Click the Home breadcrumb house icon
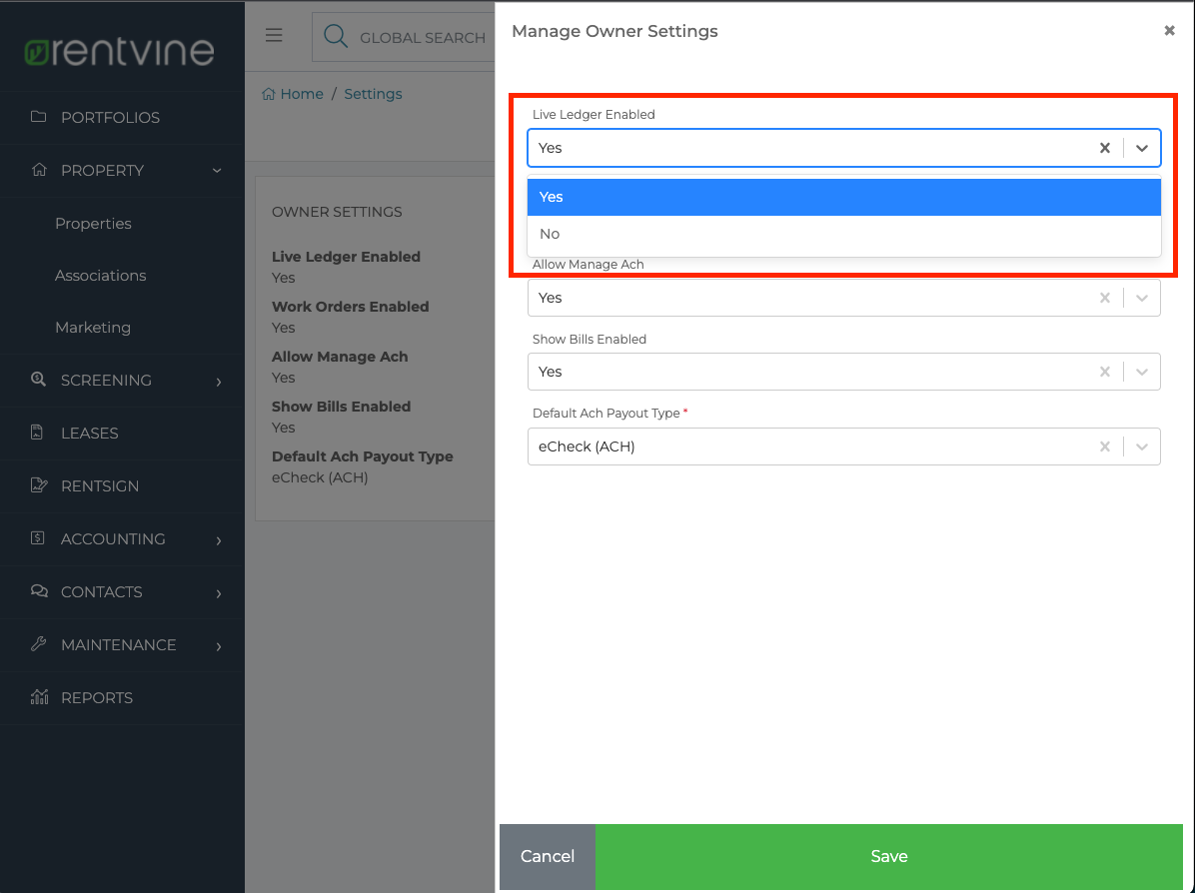 point(268,94)
